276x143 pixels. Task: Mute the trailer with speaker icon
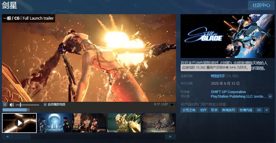12,105
